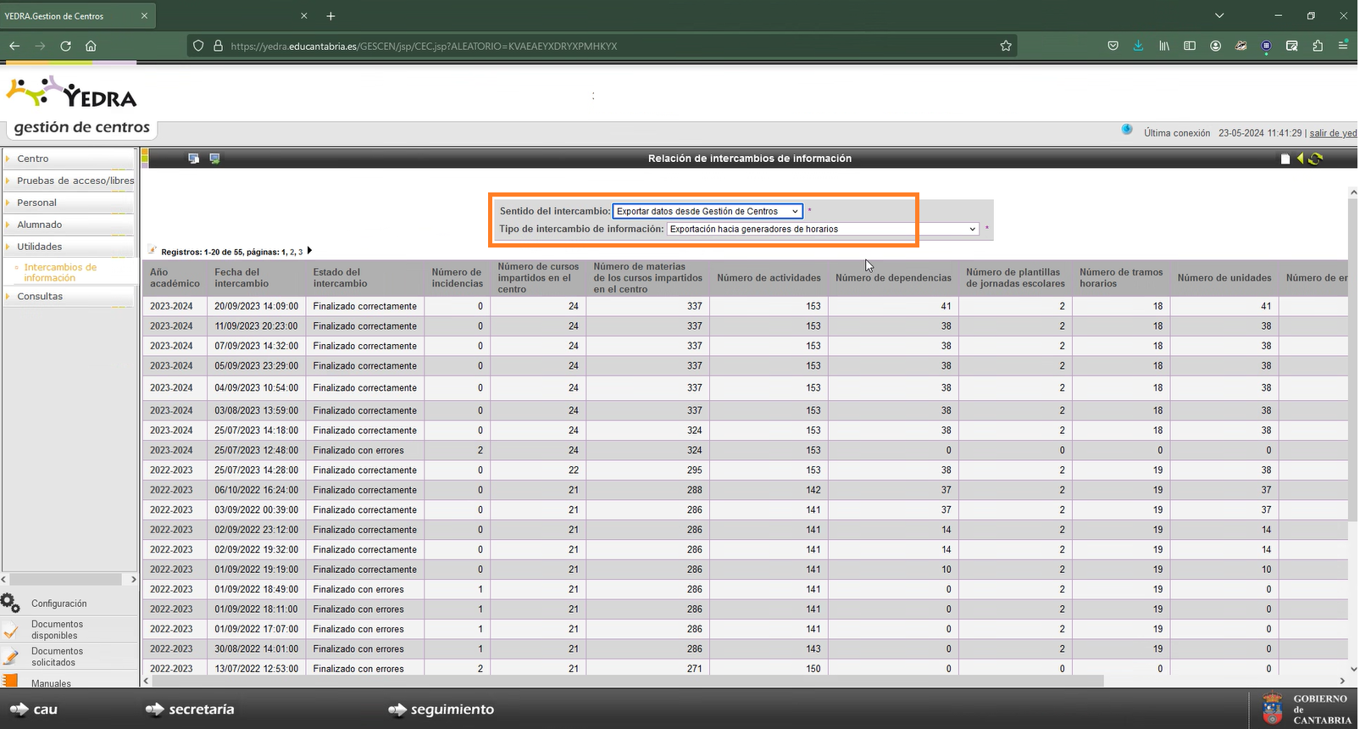Click the Fecha del intercambio column header
Viewport: 1360px width, 729px height.
(258, 278)
